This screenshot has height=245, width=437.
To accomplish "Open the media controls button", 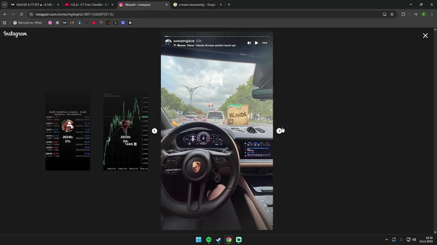I will (415, 14).
